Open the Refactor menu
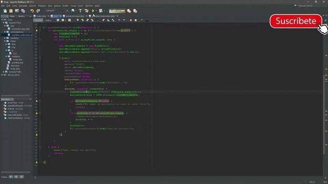 click(42, 6)
